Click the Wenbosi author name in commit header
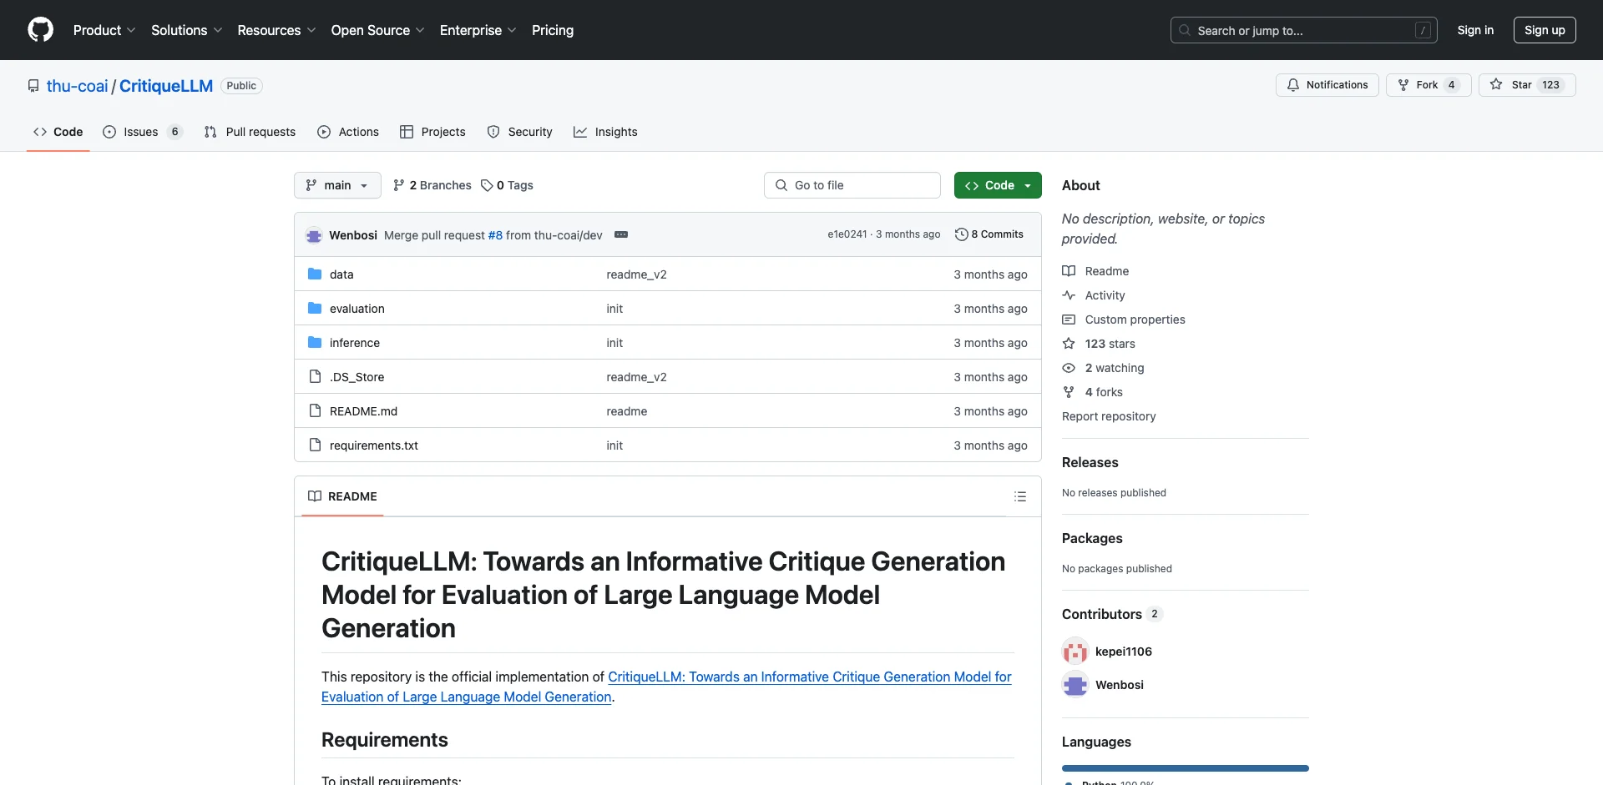Image resolution: width=1603 pixels, height=785 pixels. [x=353, y=235]
